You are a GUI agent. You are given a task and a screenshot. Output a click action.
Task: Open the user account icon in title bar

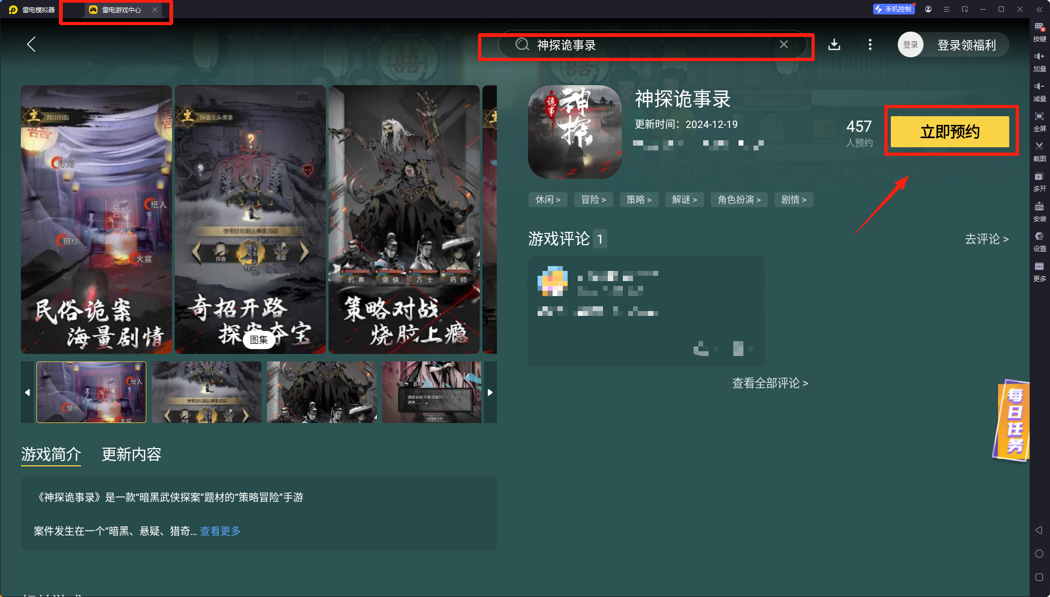(x=928, y=9)
